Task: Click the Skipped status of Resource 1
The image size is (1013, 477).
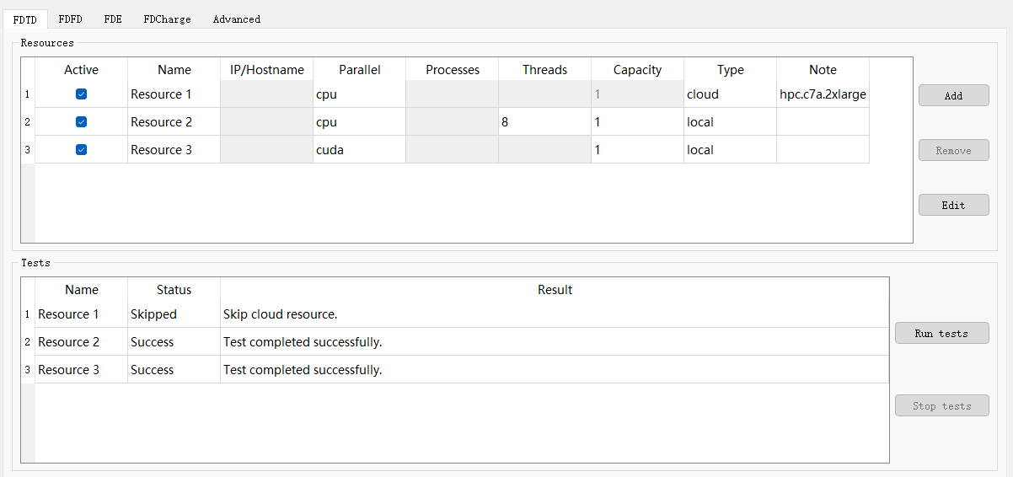Action: [174, 314]
